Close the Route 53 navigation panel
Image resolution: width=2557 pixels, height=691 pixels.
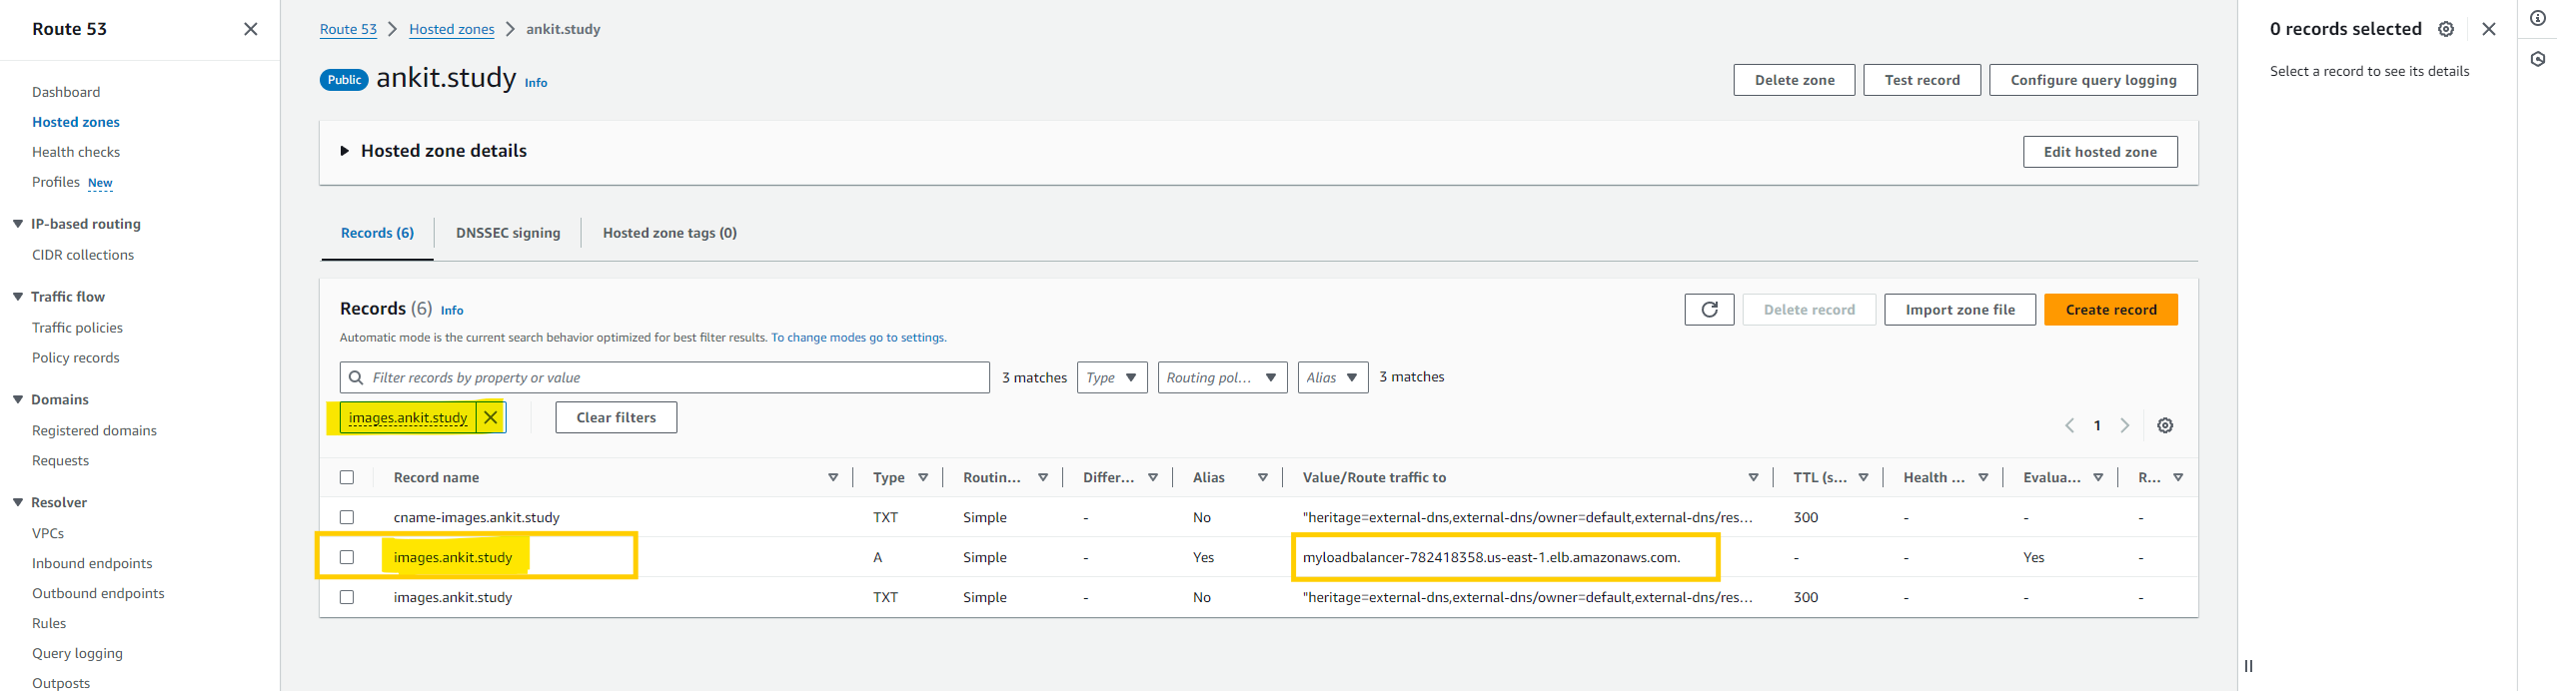tap(251, 29)
